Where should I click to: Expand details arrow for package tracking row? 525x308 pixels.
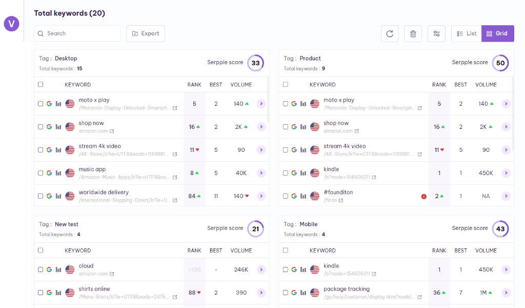pyautogui.click(x=506, y=293)
